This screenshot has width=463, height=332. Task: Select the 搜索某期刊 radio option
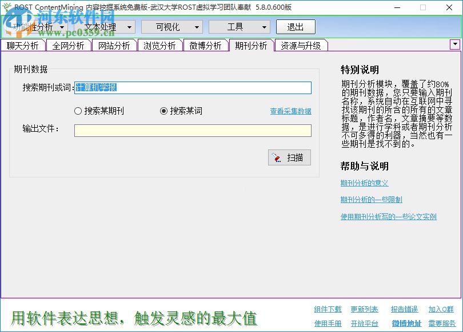coord(79,111)
